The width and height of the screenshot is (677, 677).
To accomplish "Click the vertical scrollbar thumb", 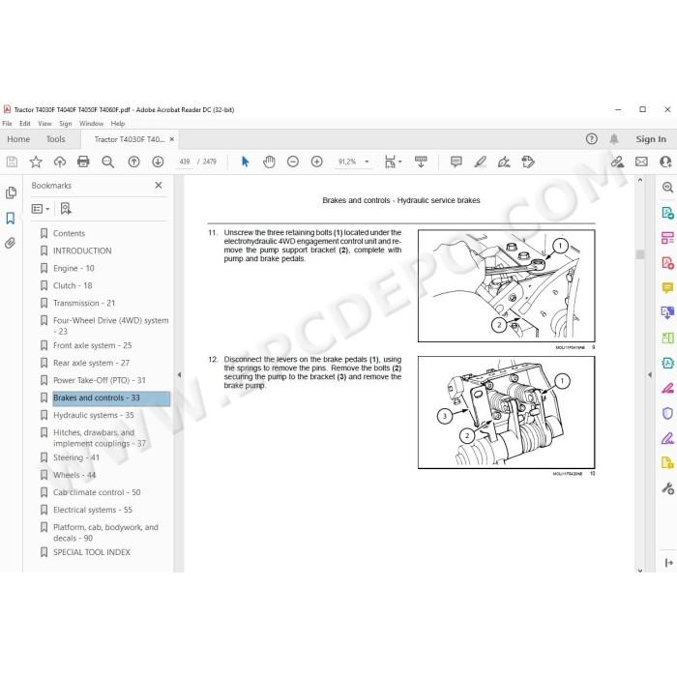I will point(640,254).
